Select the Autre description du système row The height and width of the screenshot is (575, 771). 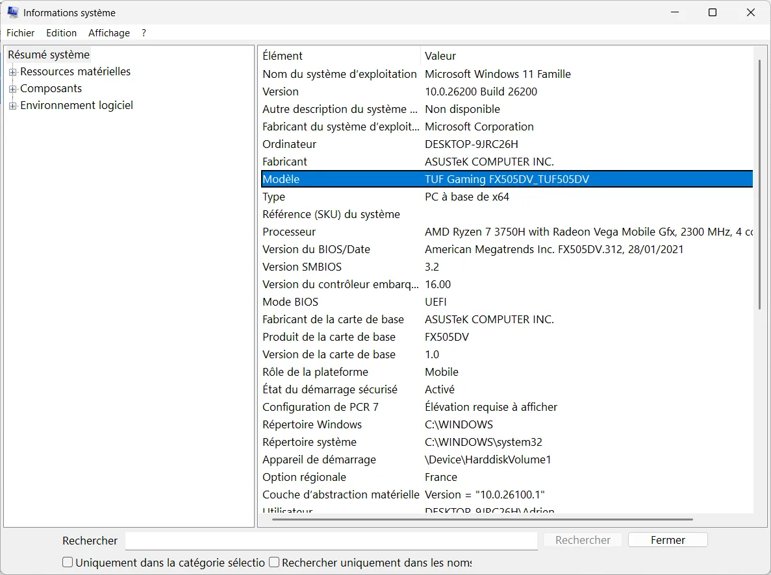point(507,109)
